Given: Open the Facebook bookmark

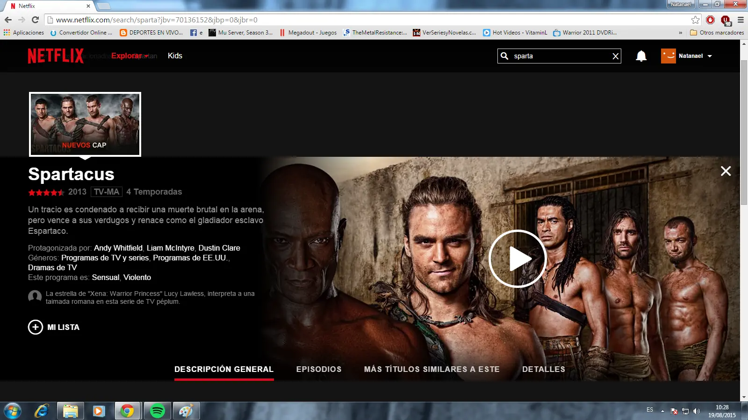Looking at the screenshot, I should click(x=196, y=33).
